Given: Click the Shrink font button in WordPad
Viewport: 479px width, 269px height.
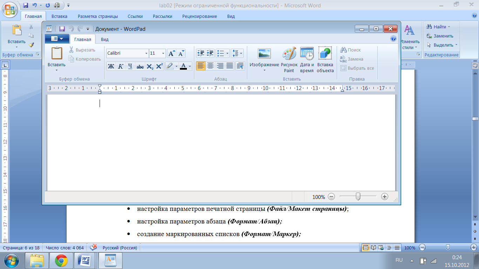Looking at the screenshot, I should (x=181, y=53).
